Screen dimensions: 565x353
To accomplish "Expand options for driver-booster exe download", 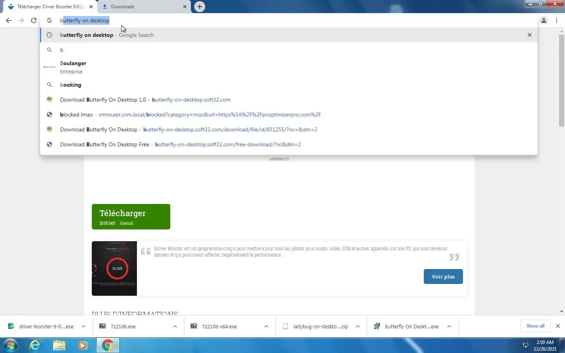I will tap(84, 326).
